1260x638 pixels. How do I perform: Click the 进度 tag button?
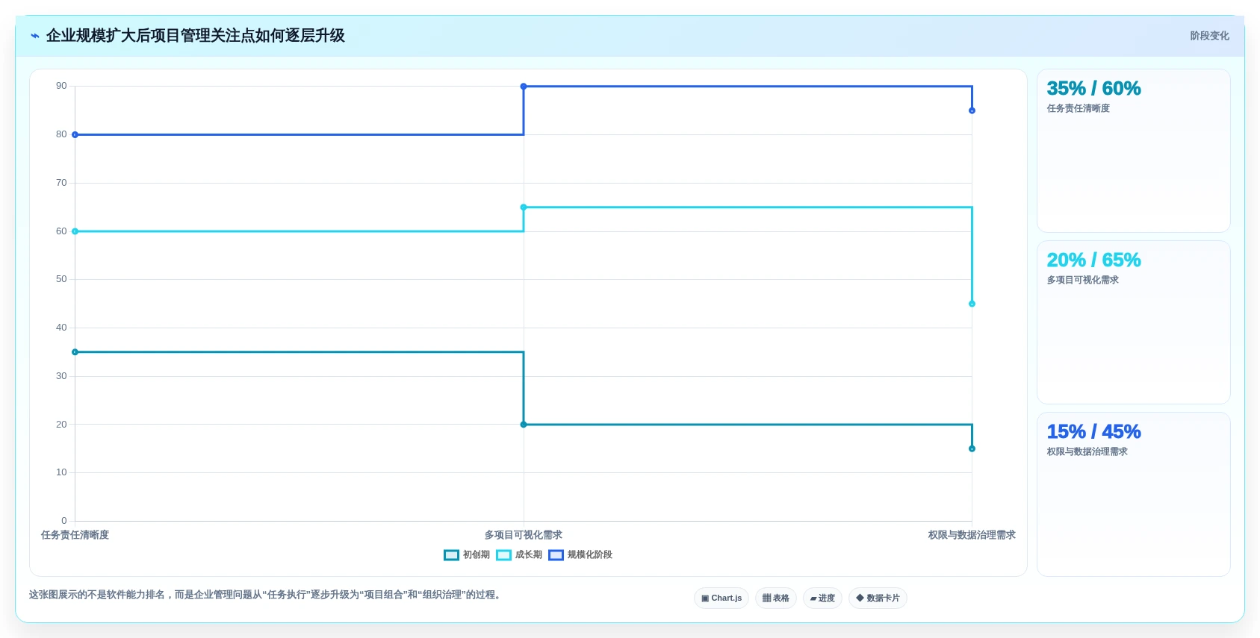tap(822, 598)
